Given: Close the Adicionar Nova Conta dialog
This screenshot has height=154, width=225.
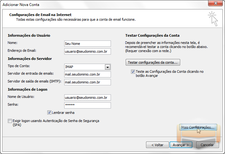Looking at the screenshot, I should (215, 3).
